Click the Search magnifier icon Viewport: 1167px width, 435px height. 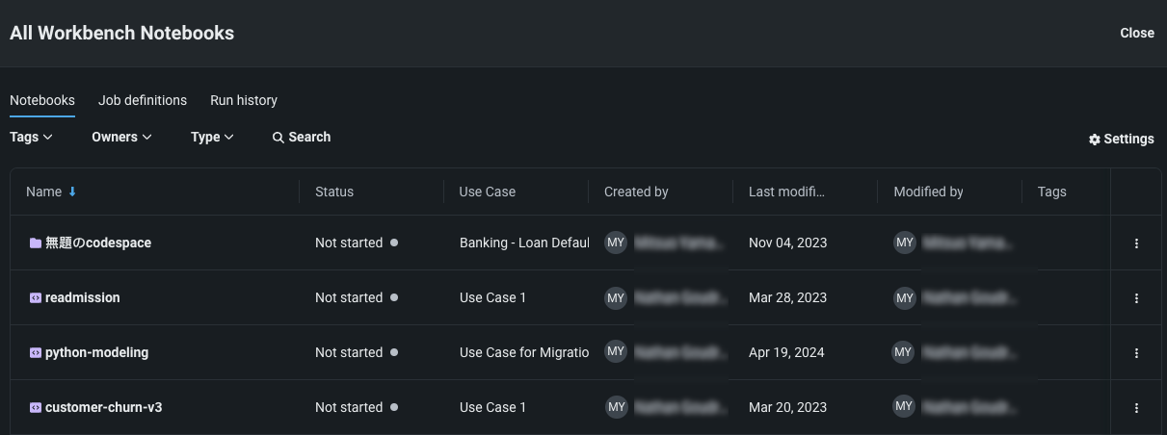(278, 138)
